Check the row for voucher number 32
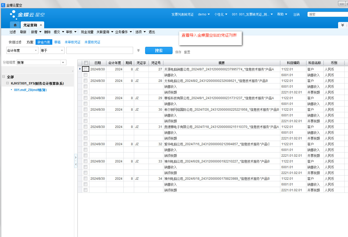Image resolution: width=348 pixels, height=237 pixels. click(x=85, y=144)
